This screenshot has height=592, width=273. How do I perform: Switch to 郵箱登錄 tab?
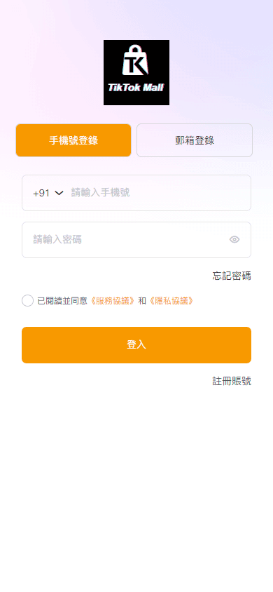click(x=195, y=140)
